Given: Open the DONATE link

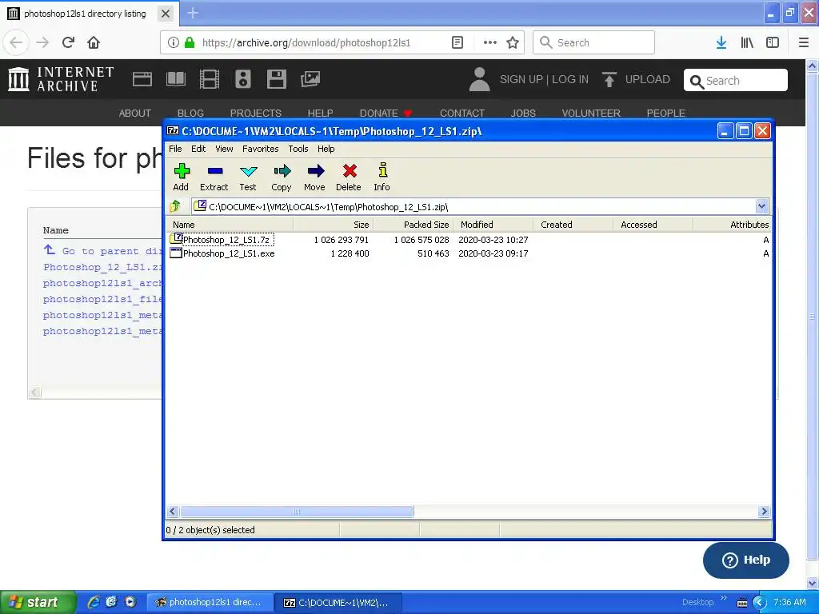Looking at the screenshot, I should [386, 113].
